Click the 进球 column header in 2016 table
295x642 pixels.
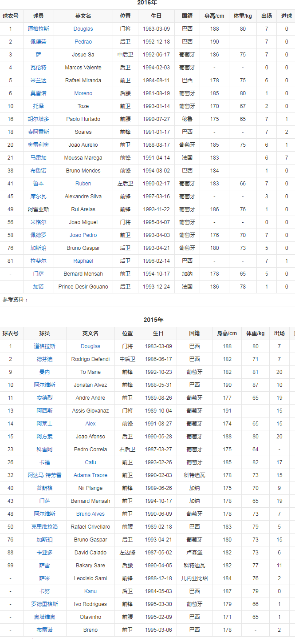coord(286,16)
